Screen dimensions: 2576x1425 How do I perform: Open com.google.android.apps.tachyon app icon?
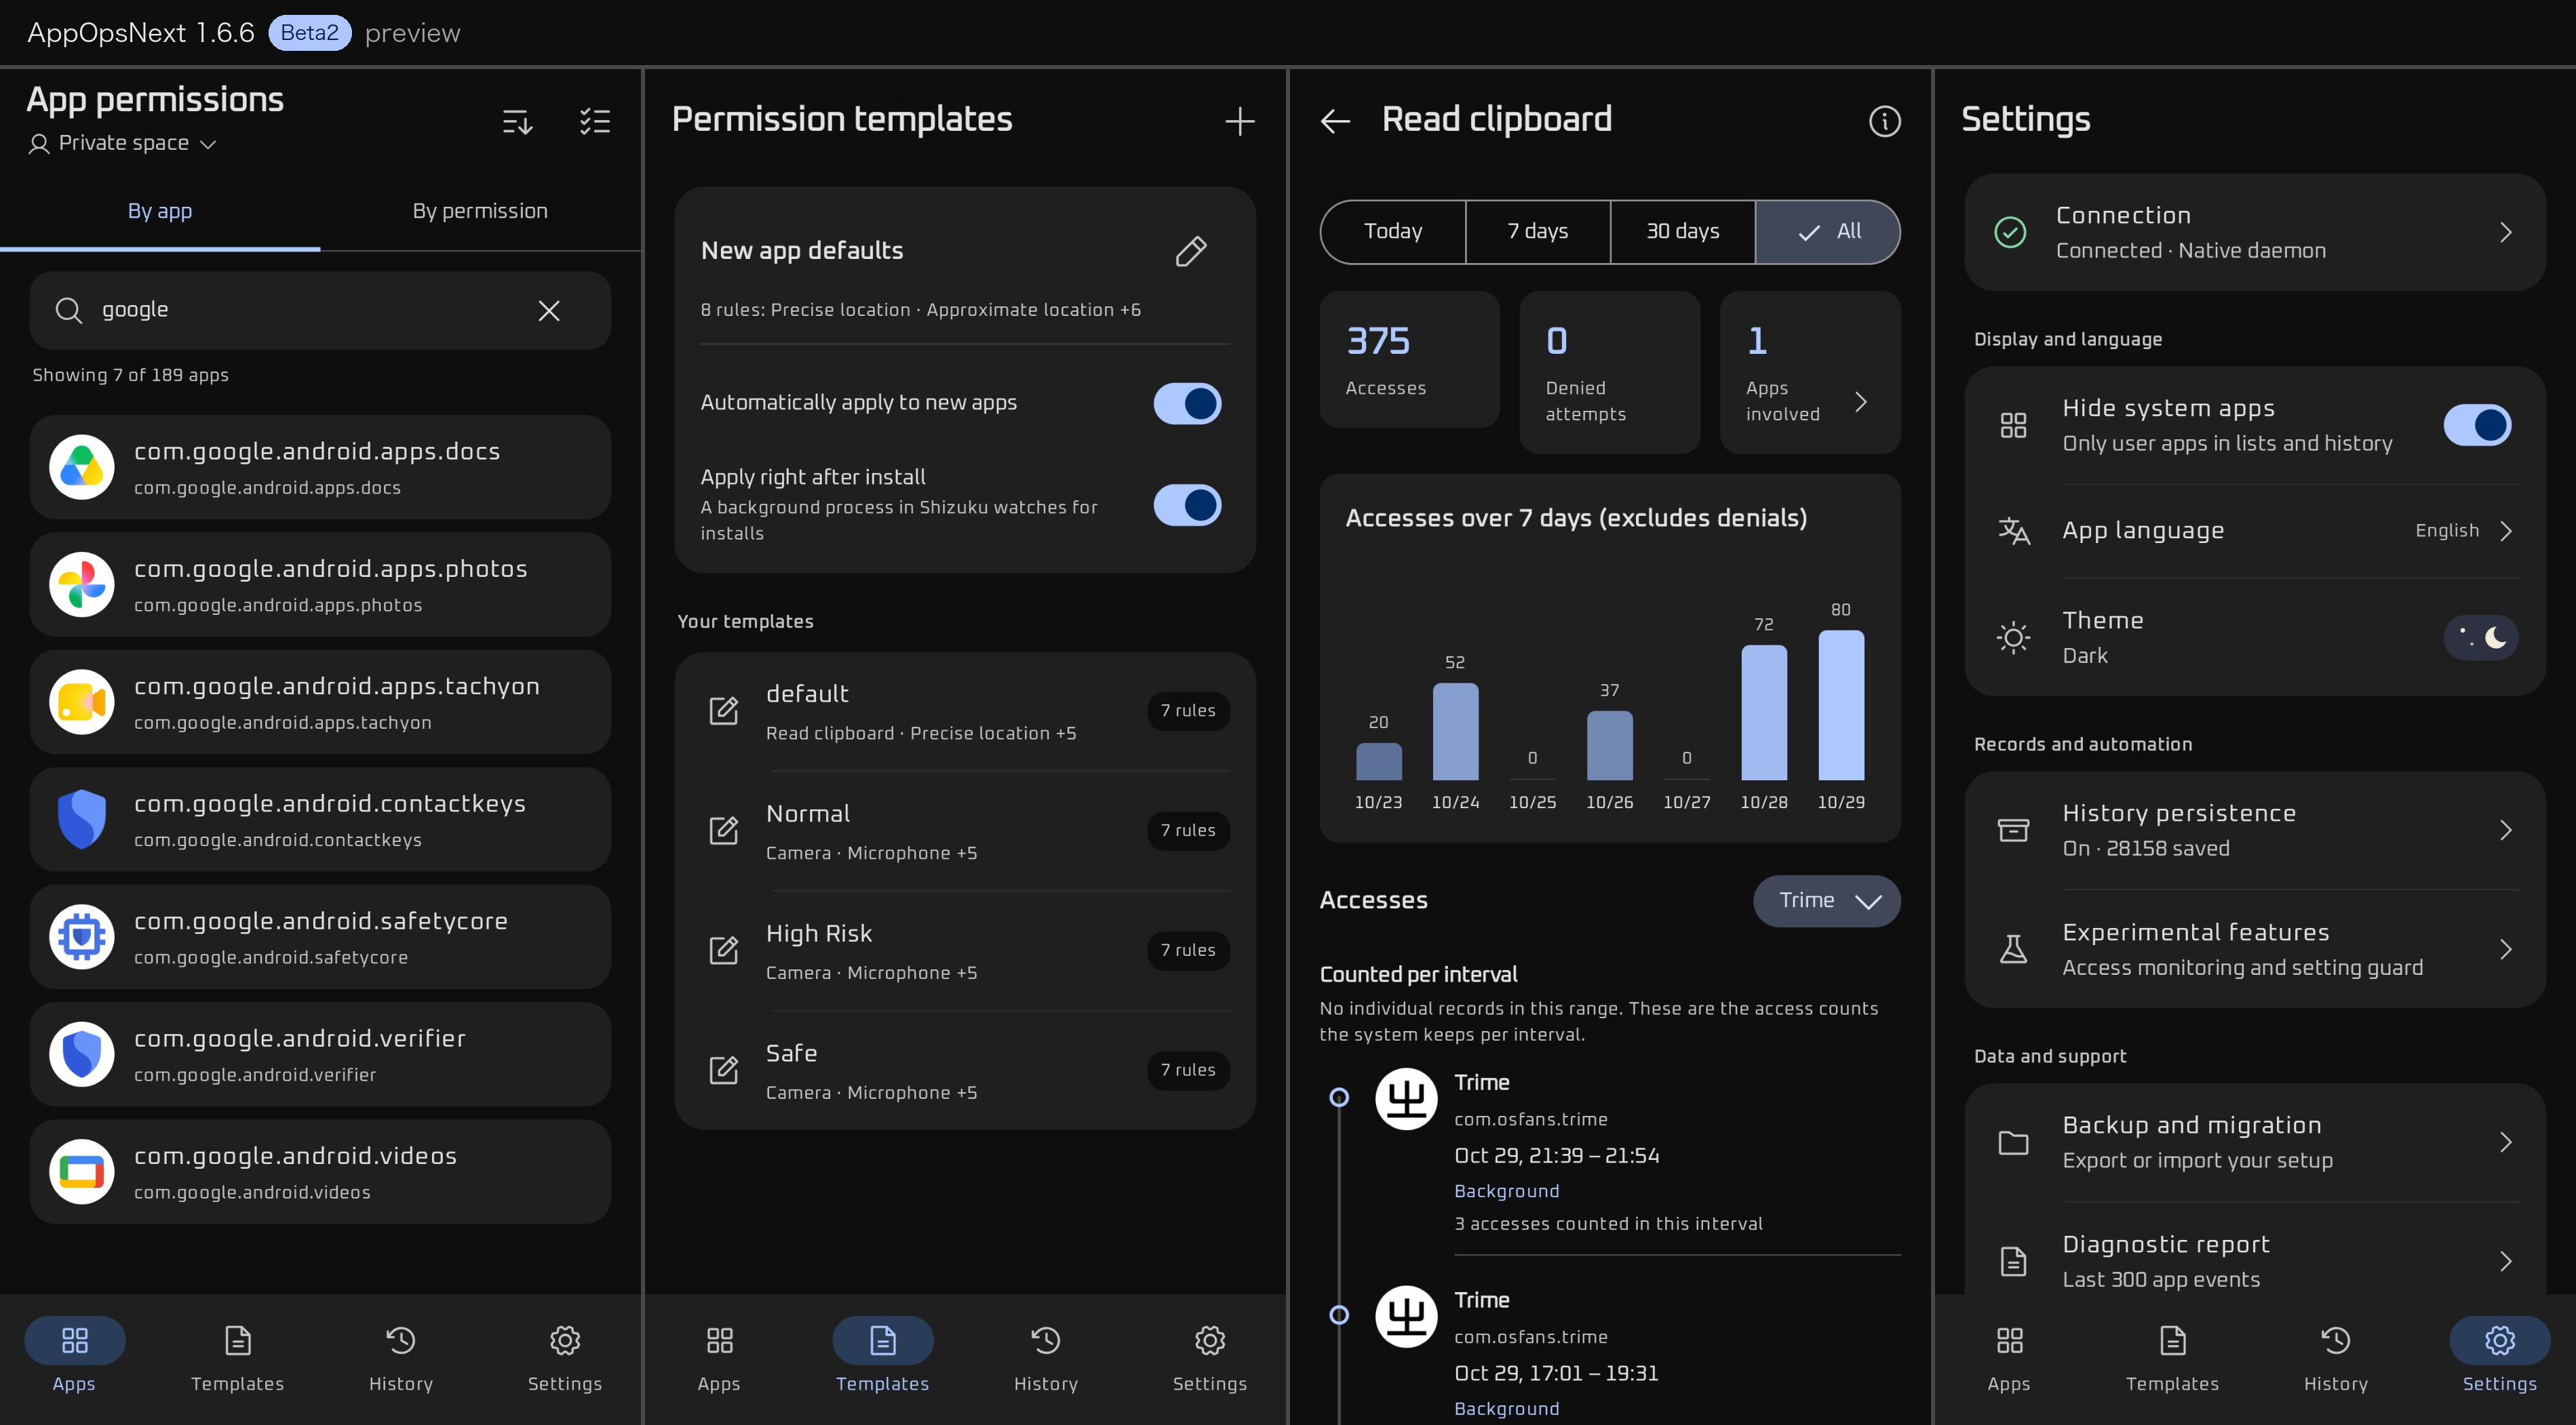tap(82, 702)
